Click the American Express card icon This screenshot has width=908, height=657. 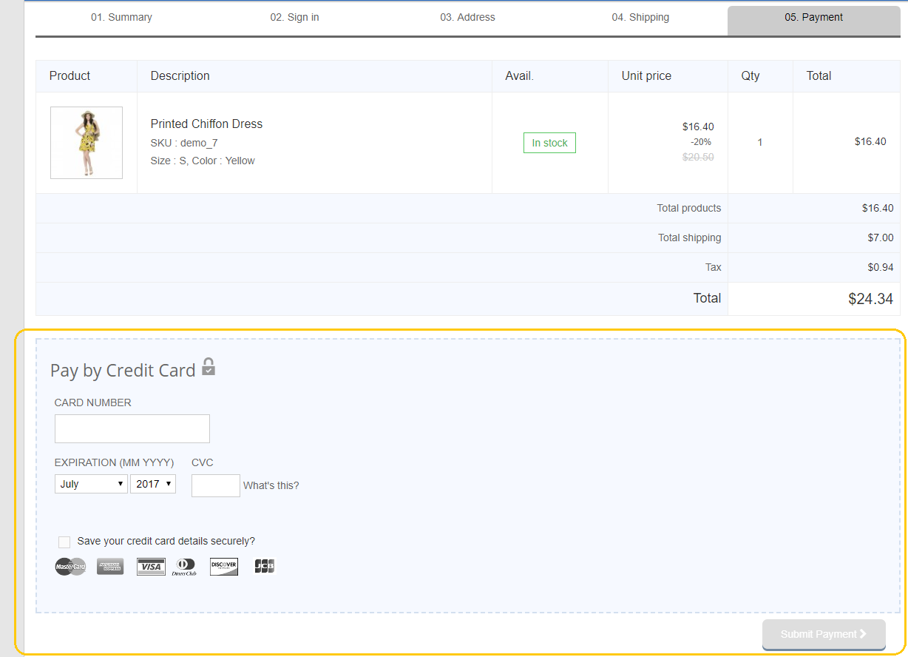click(110, 567)
